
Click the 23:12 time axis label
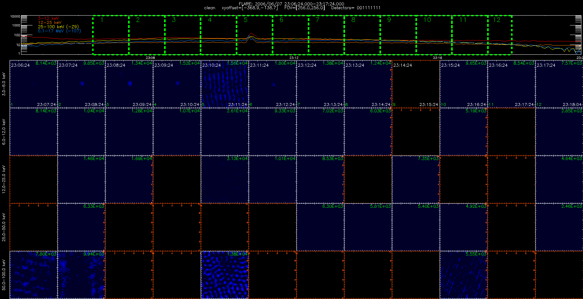coord(294,58)
